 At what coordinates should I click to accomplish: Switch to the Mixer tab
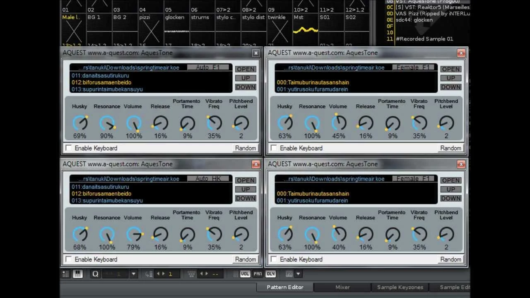click(x=342, y=287)
